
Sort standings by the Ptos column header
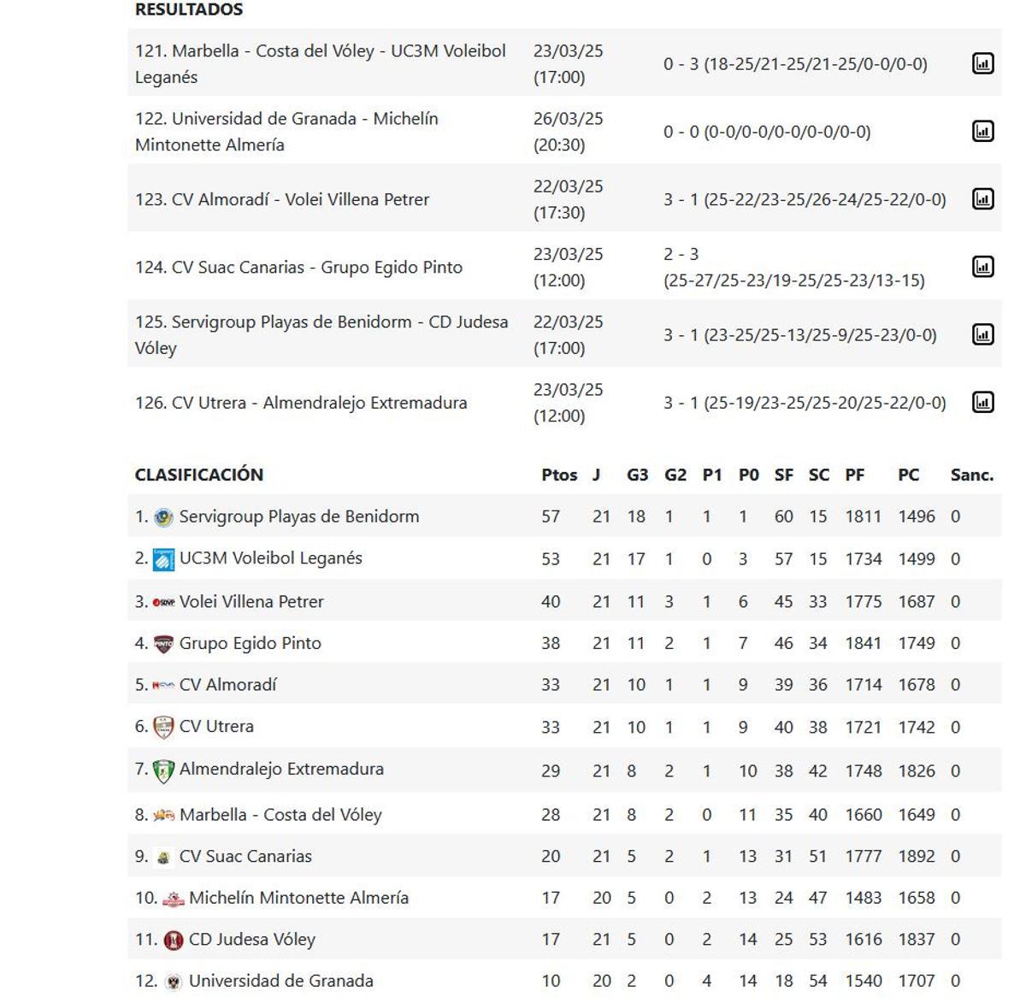click(x=559, y=475)
